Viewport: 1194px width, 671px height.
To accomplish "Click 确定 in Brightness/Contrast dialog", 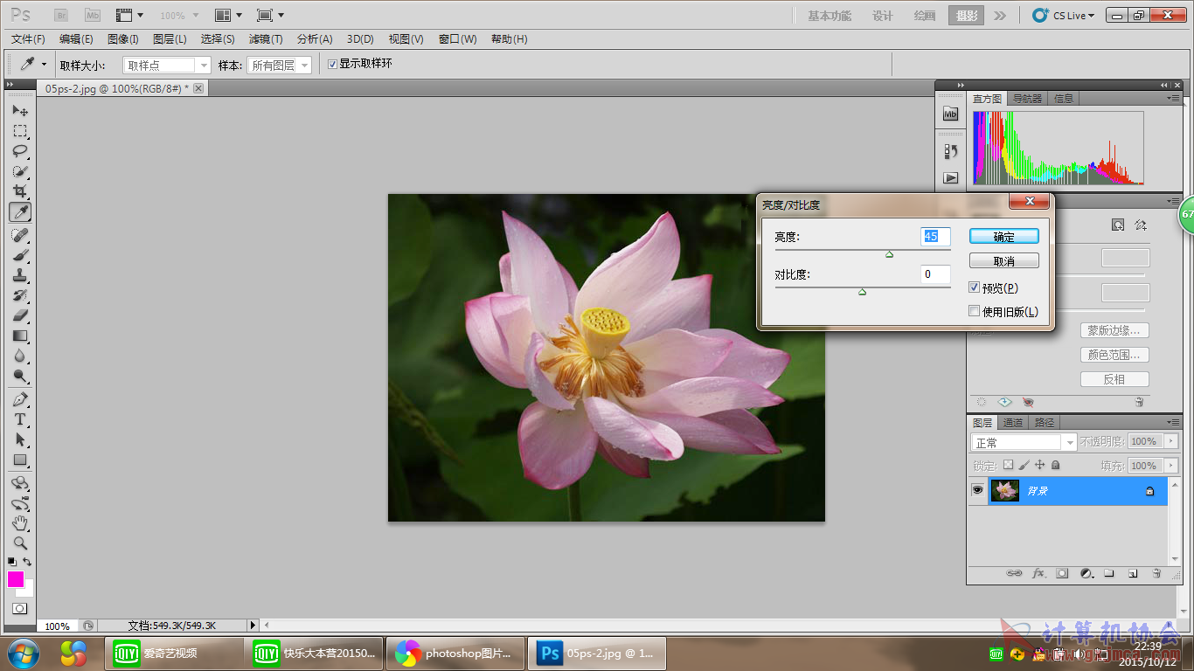I will click(x=1004, y=237).
